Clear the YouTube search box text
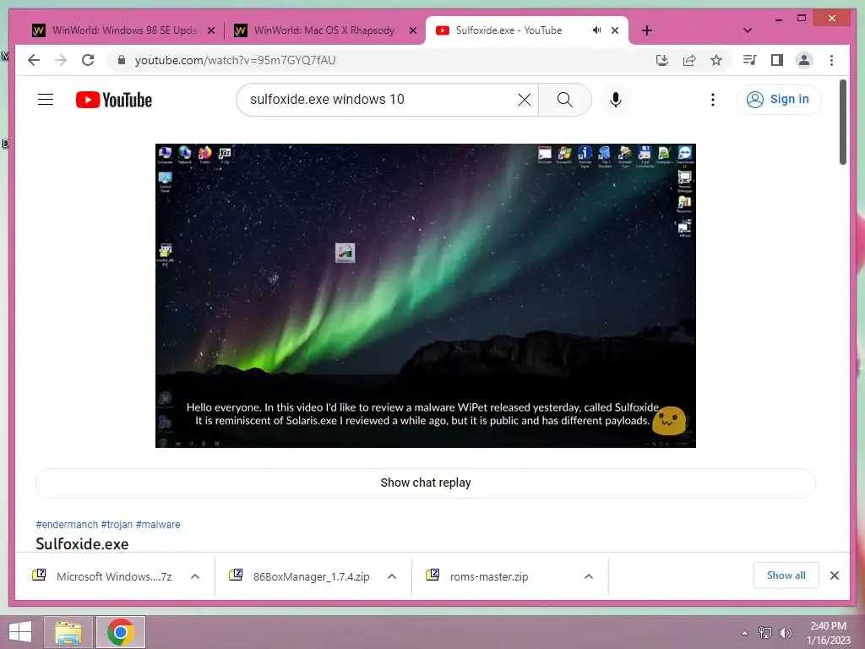This screenshot has height=649, width=865. pos(524,100)
